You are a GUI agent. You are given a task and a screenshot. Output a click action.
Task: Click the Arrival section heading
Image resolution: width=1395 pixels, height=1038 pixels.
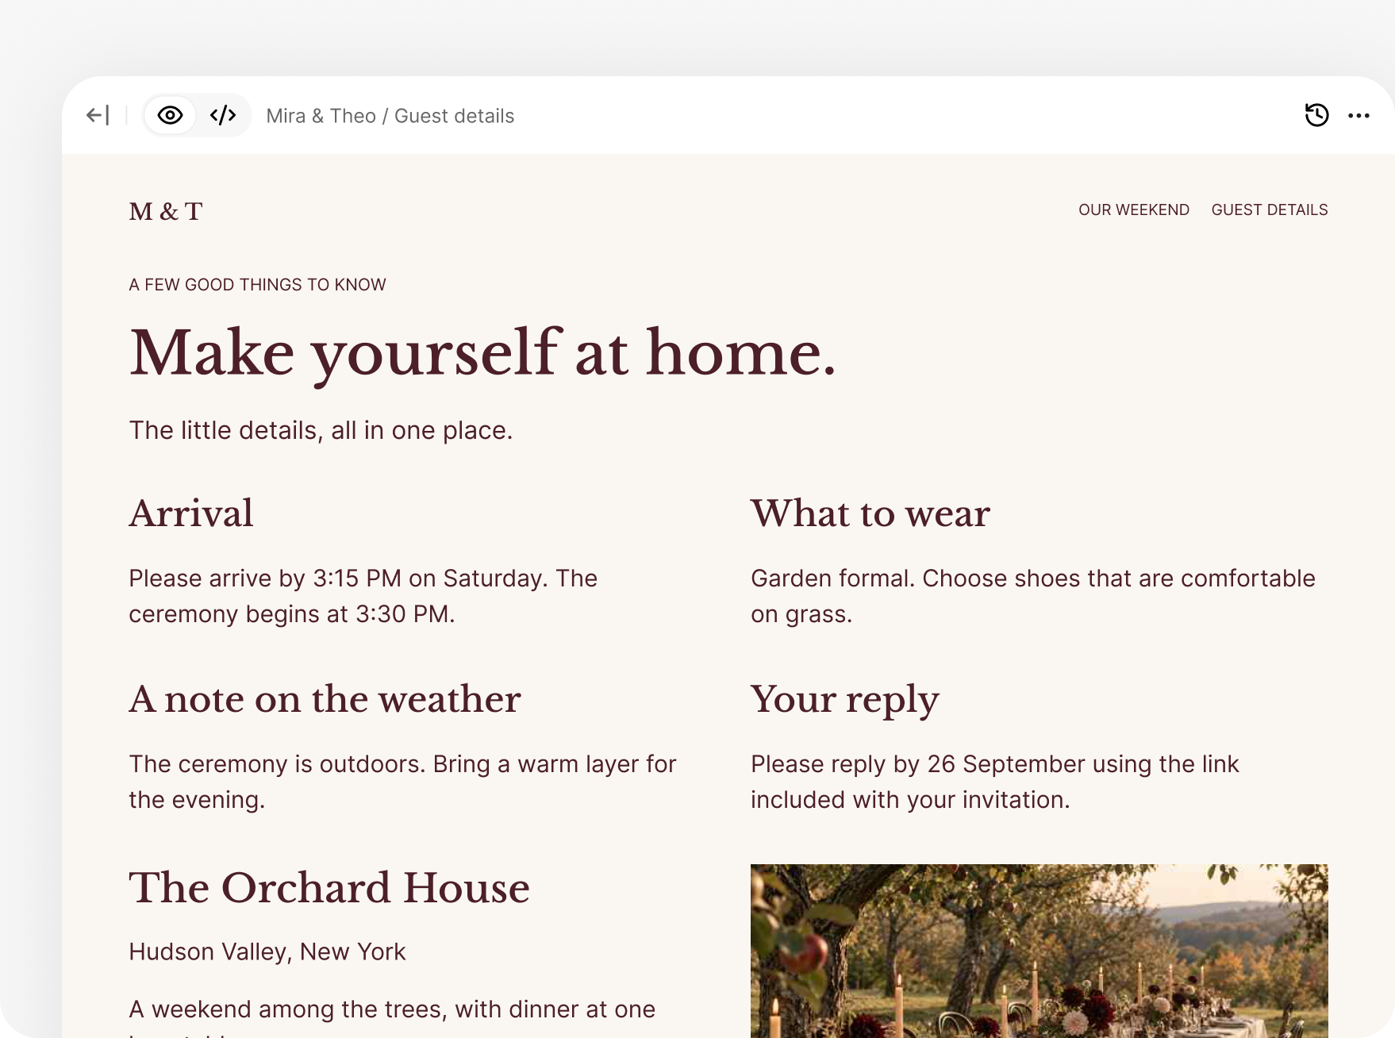[x=191, y=513]
